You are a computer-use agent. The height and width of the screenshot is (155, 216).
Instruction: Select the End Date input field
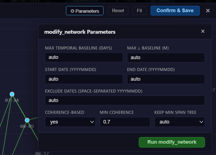(x=166, y=79)
